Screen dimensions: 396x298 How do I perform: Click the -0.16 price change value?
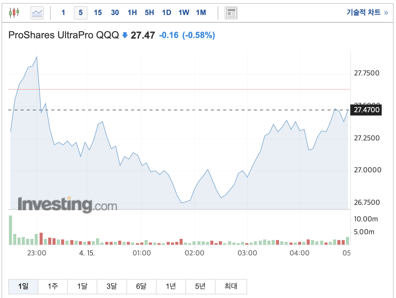click(x=169, y=35)
